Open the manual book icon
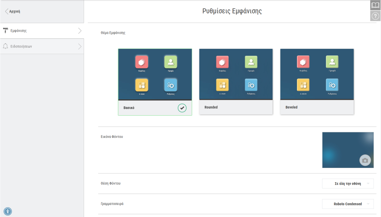The width and height of the screenshot is (381, 217). (375, 5)
